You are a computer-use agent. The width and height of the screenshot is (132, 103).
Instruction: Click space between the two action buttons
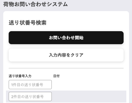[66, 46]
